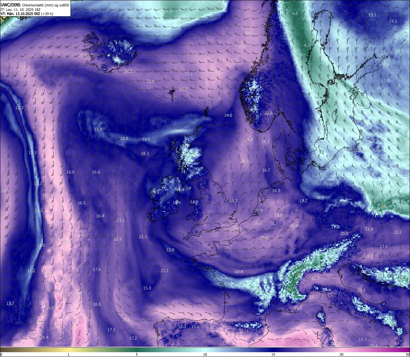This screenshot has width=410, height=357.
Task: Click the 12.8 value in the Atlantic
Action: [98, 129]
